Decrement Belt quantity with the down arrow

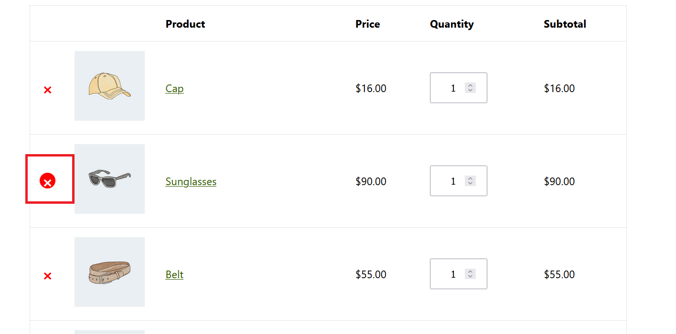(470, 276)
